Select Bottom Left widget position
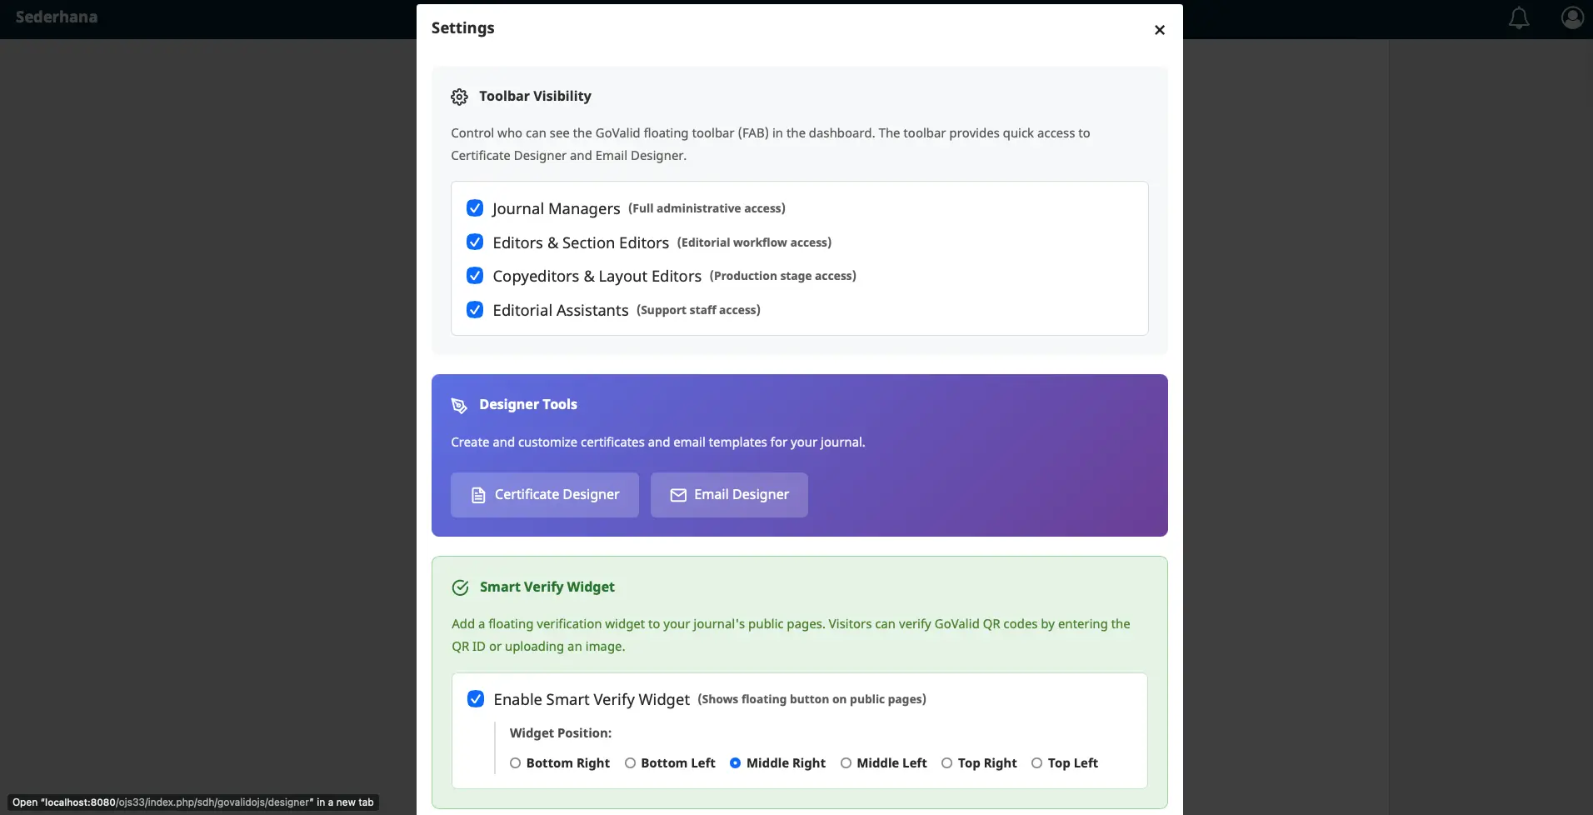 (630, 763)
